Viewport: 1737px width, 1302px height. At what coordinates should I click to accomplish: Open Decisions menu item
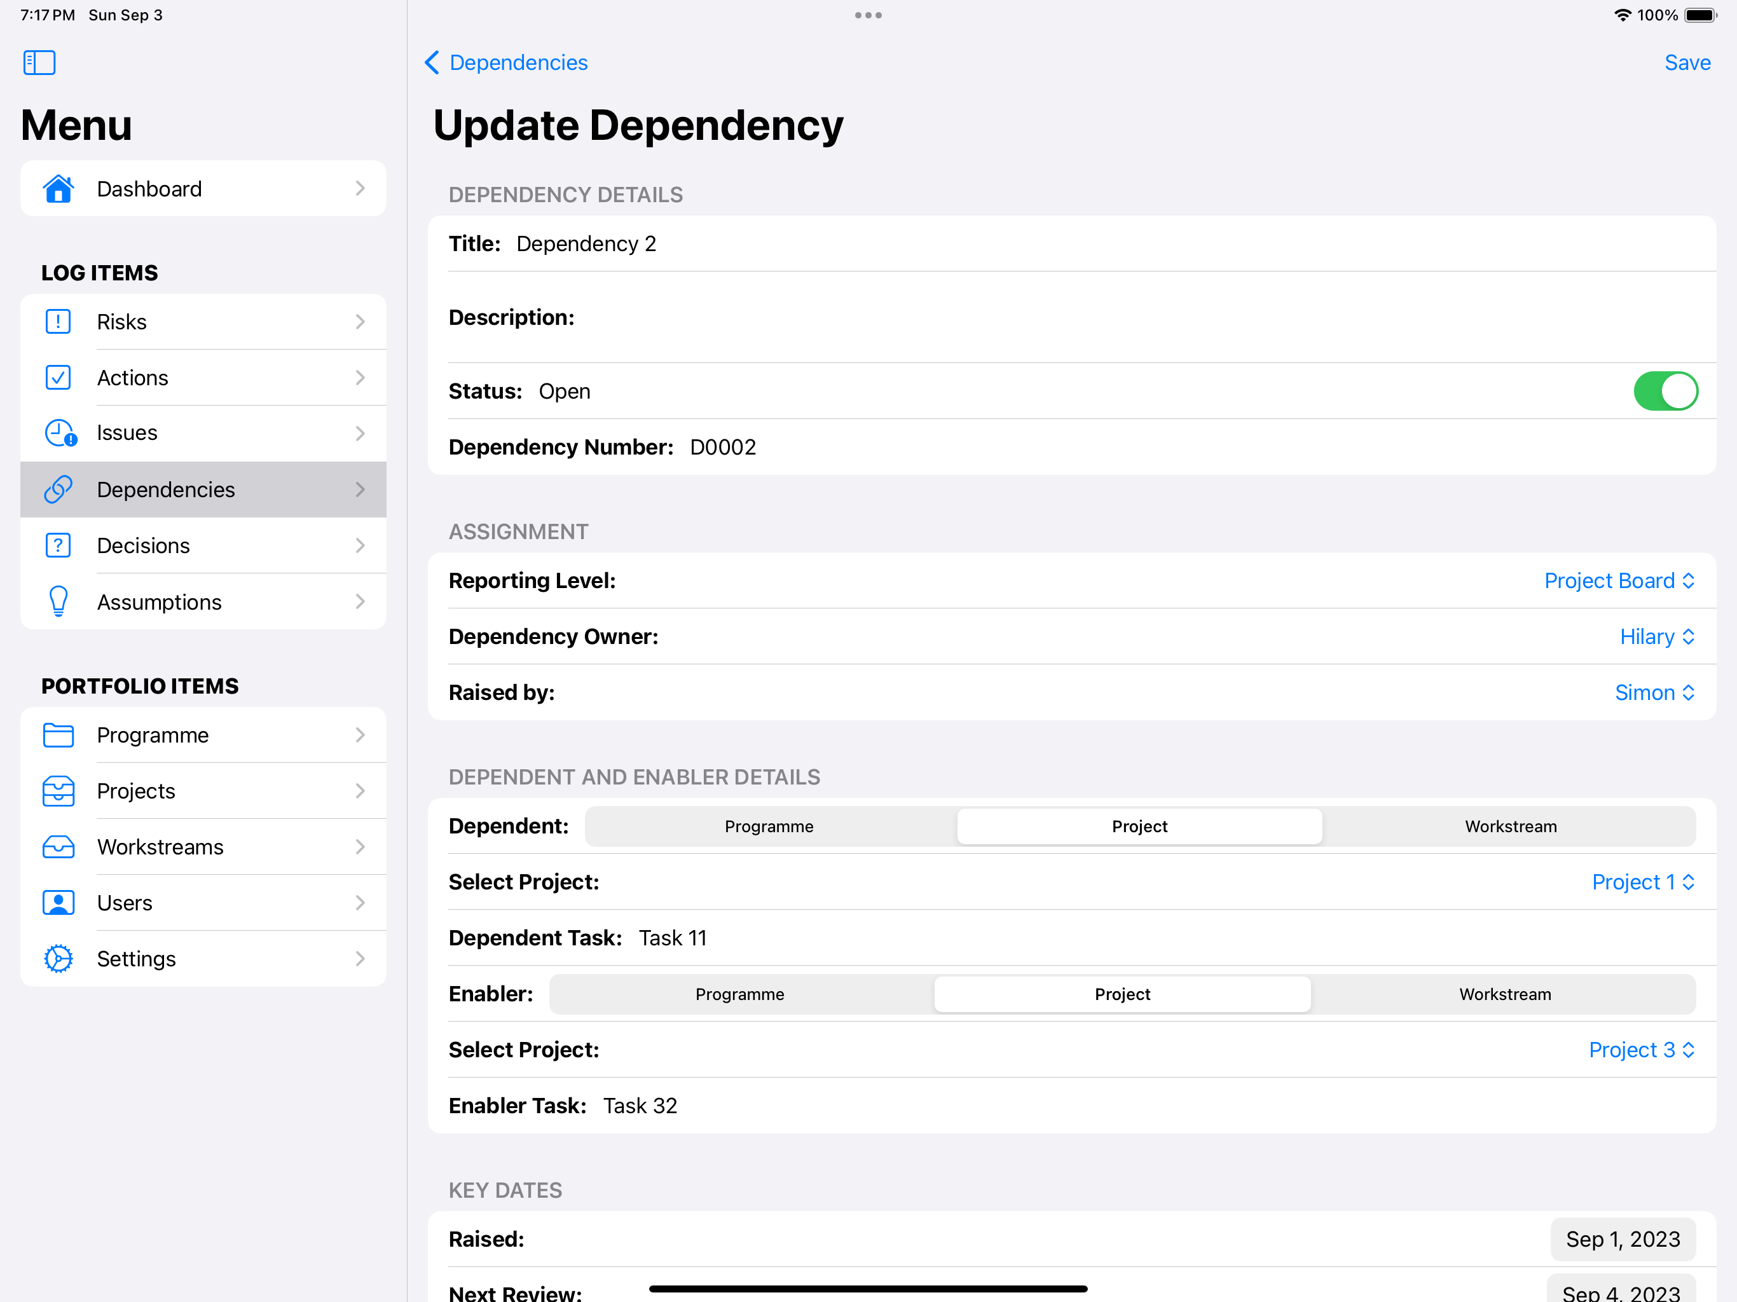203,545
